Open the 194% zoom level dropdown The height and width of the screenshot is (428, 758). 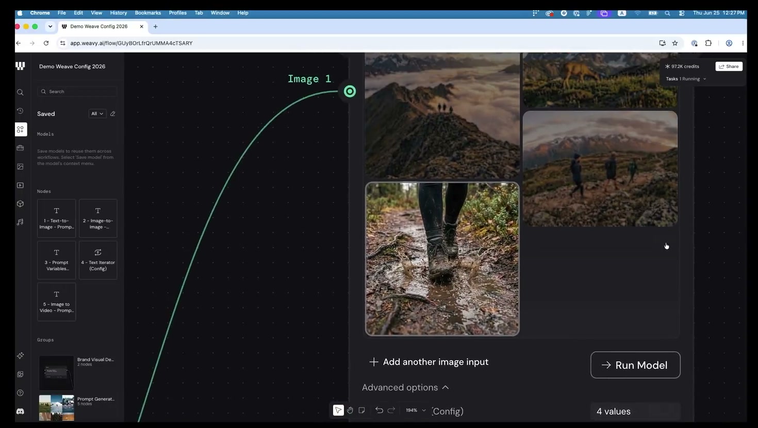tap(415, 410)
